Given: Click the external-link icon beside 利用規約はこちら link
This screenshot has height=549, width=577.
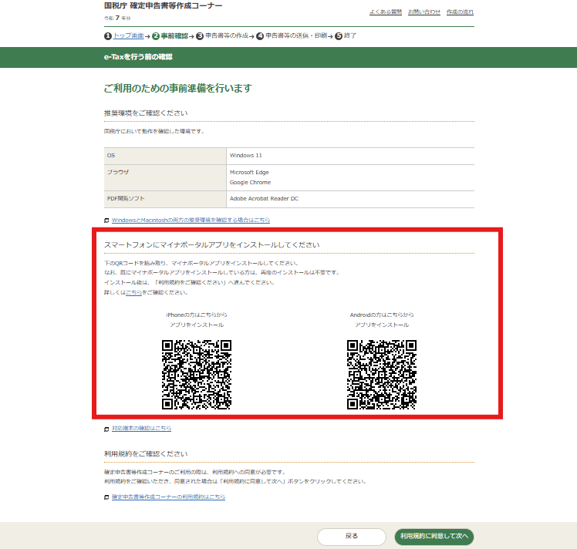Looking at the screenshot, I should (106, 497).
